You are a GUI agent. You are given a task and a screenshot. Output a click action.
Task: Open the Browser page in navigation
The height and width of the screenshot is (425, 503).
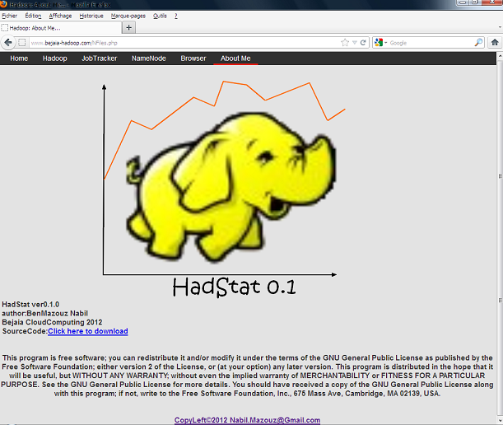(193, 58)
